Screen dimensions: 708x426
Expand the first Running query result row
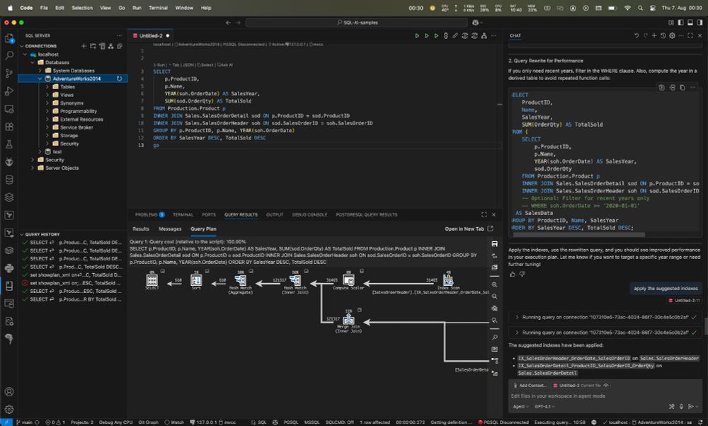point(517,317)
